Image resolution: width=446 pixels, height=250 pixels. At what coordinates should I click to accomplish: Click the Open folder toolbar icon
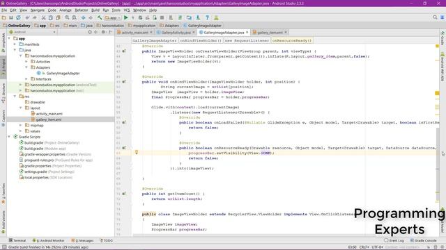click(x=3, y=17)
